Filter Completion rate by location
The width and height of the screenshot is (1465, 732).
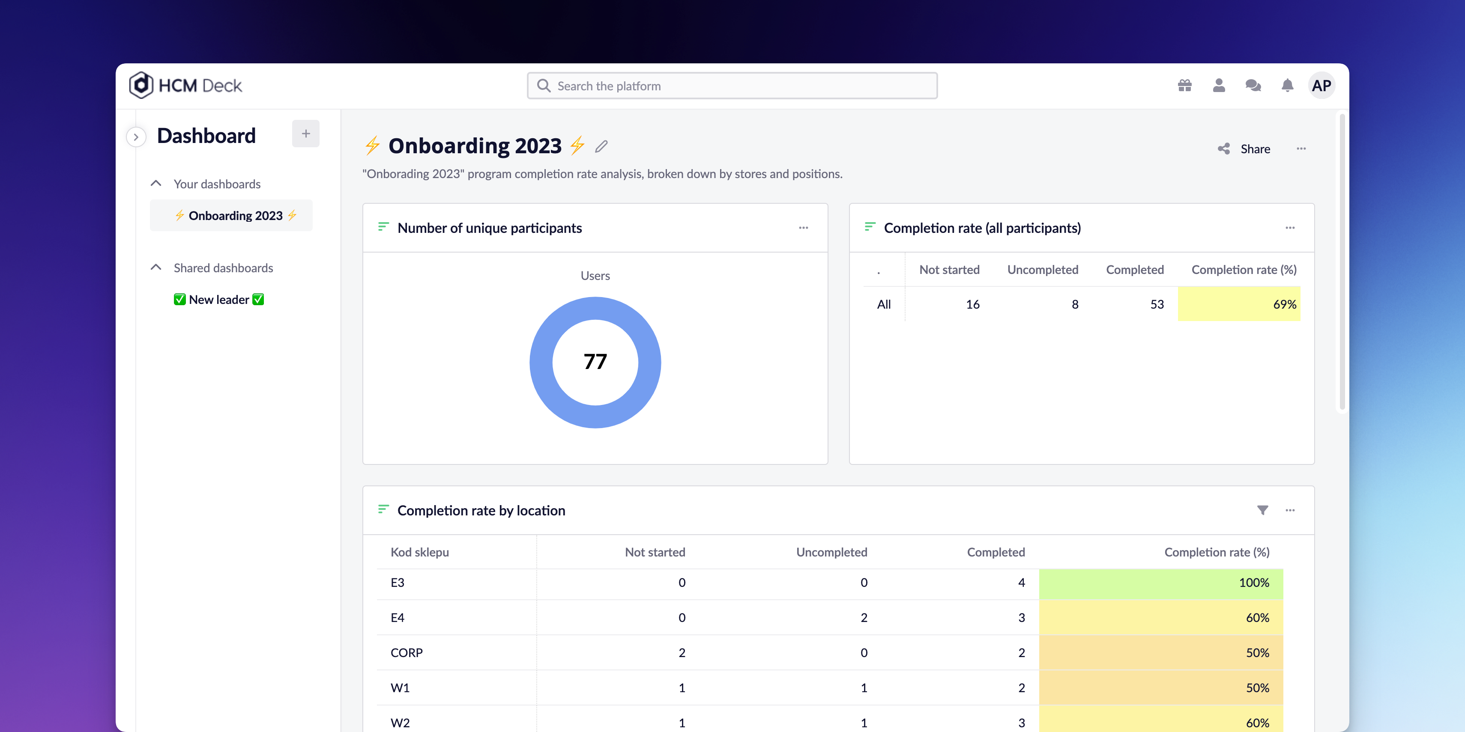coord(1262,510)
